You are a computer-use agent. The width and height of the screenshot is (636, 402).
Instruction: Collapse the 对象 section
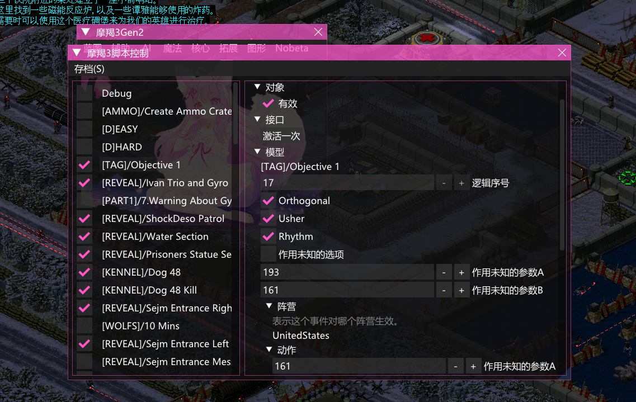tap(257, 87)
